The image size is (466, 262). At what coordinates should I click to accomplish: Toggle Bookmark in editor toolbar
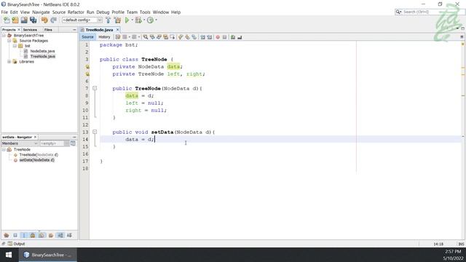pyautogui.click(x=194, y=37)
